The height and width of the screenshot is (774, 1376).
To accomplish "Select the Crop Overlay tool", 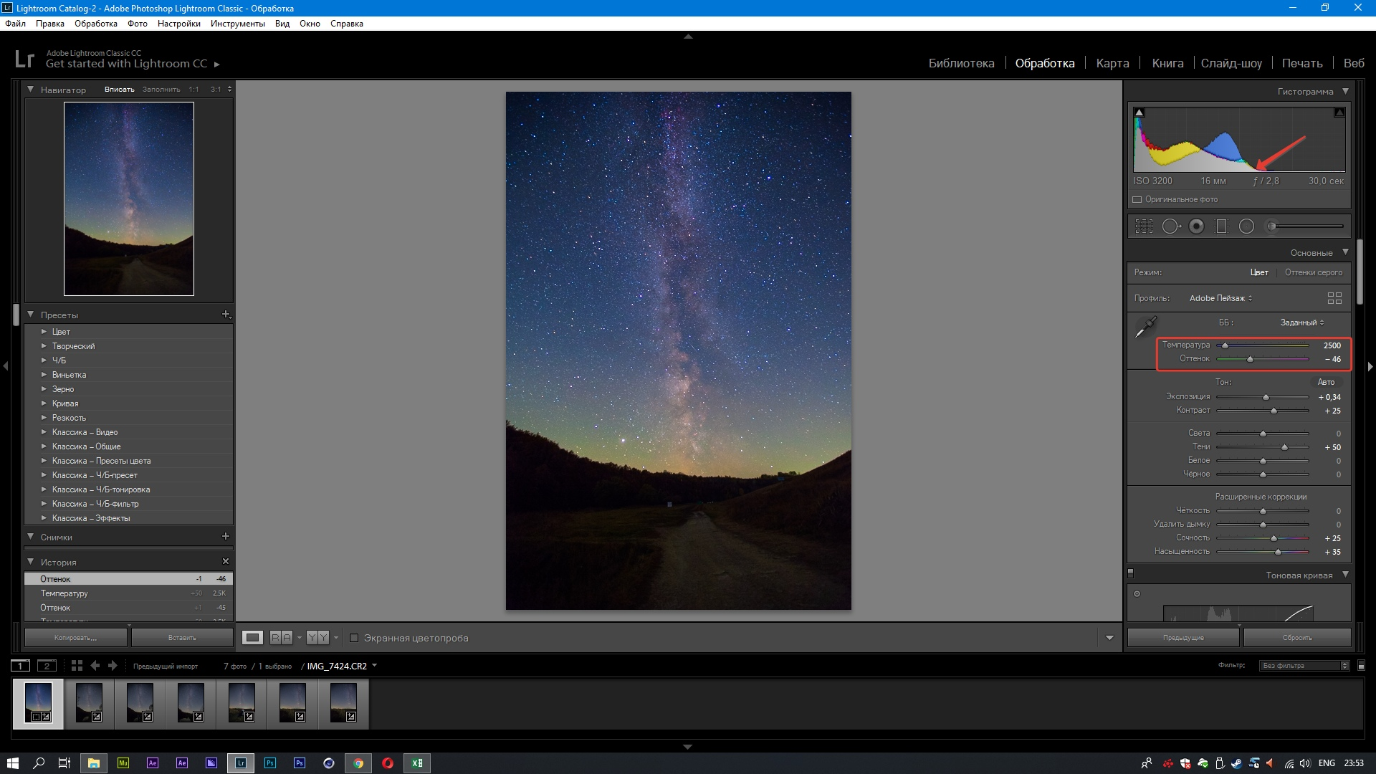I will (x=1144, y=226).
